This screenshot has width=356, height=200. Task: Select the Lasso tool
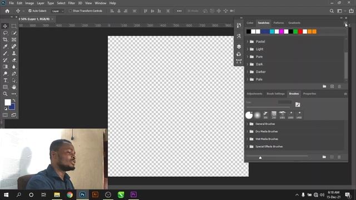pos(5,33)
